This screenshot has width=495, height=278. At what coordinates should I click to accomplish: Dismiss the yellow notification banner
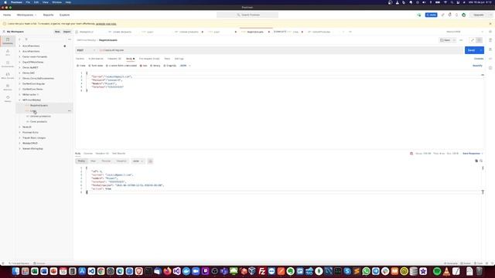pos(490,24)
